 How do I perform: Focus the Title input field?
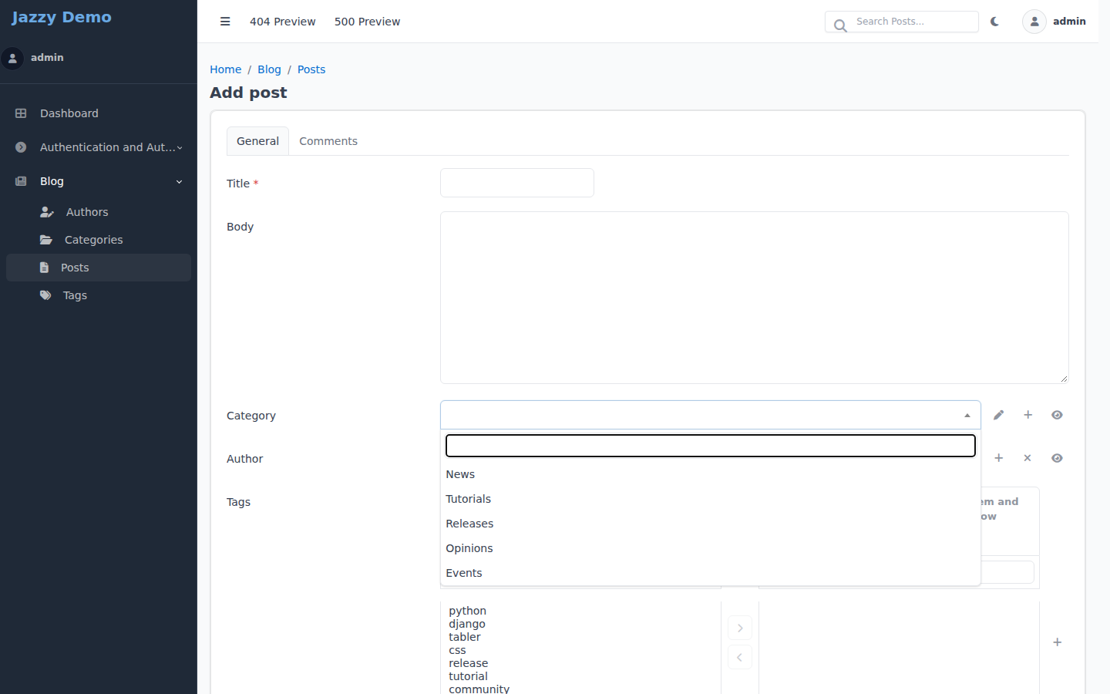(517, 183)
